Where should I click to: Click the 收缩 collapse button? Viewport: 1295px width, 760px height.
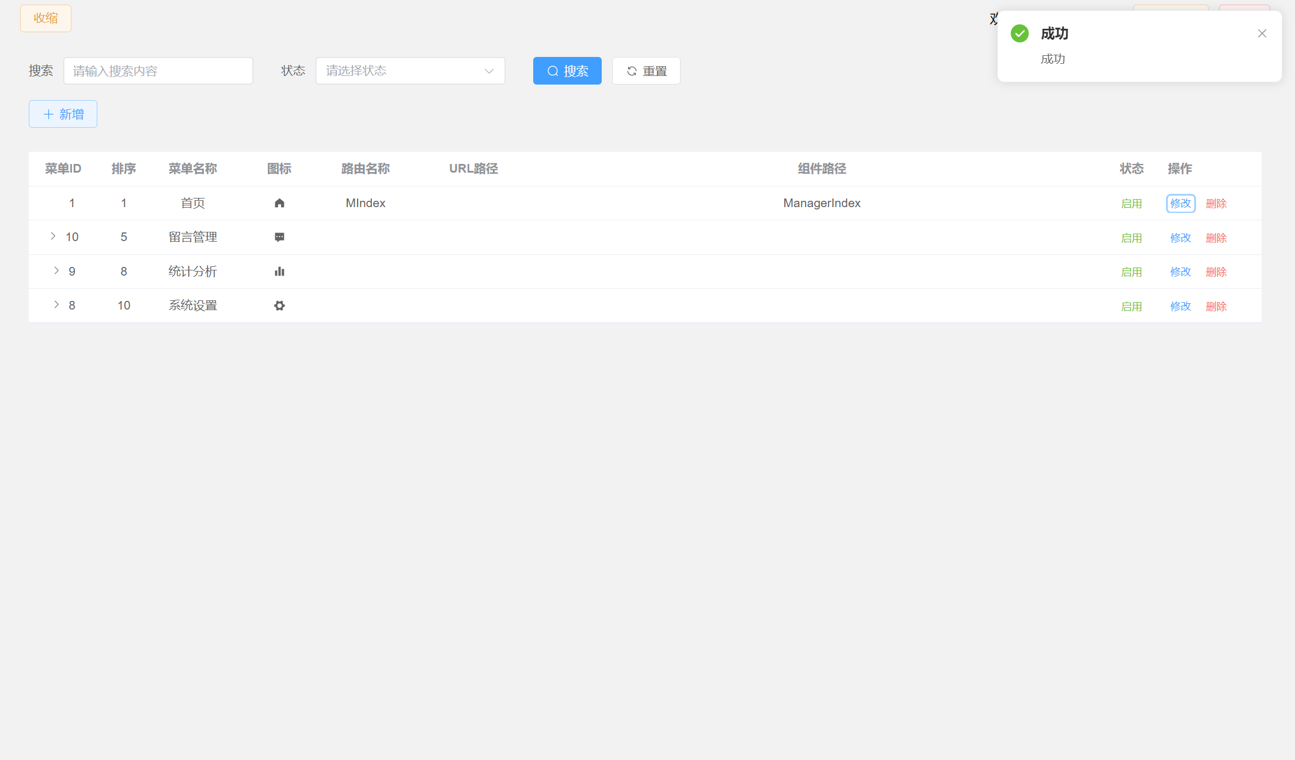click(45, 18)
